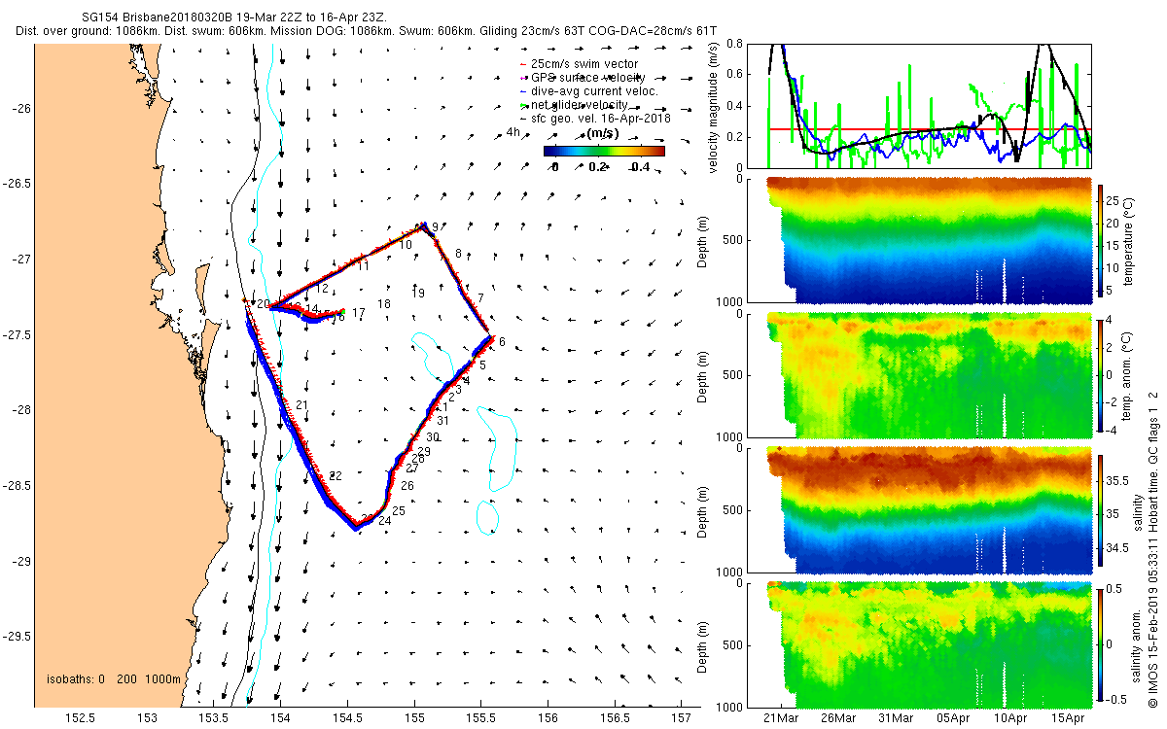
Task: Click track waypoint label "20" near the coast
Action: (263, 304)
